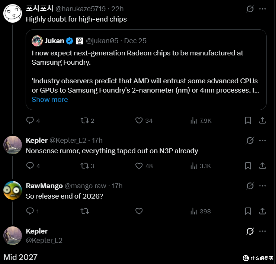Bookmark Kepler's N3P post
276x264 pixels.
tap(248, 166)
